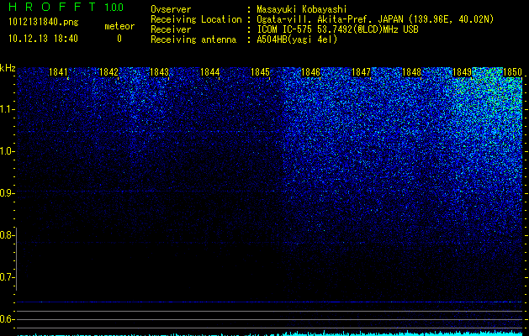Click the Receiving antenna label

pyautogui.click(x=193, y=39)
